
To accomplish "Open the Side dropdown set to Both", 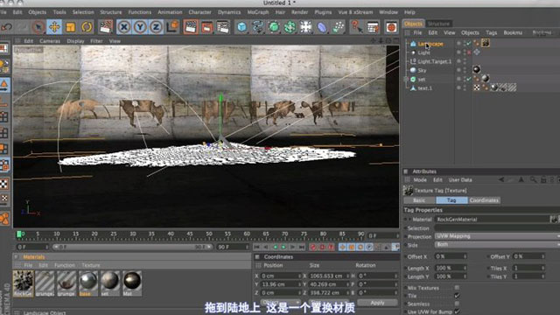I will coord(497,245).
